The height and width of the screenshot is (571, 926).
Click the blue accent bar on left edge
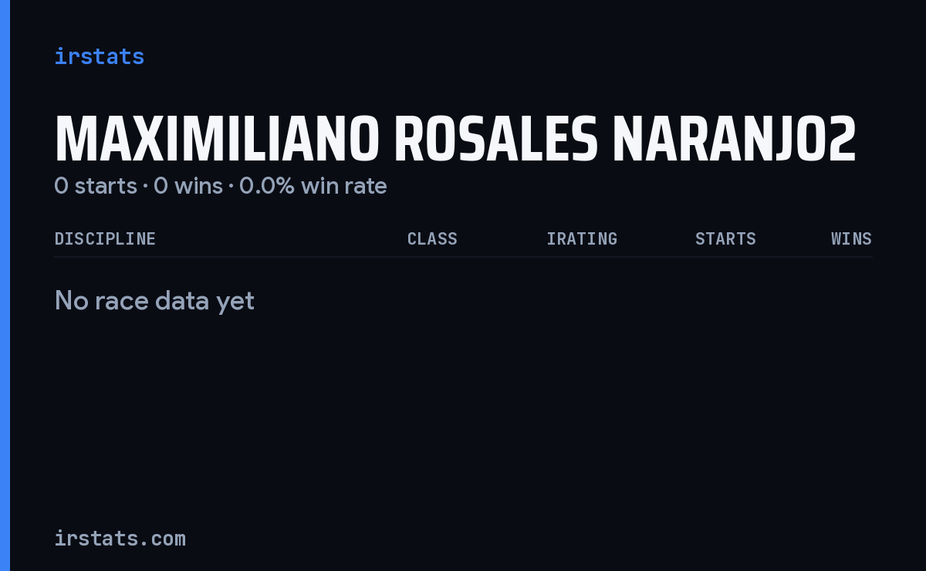tap(5, 285)
